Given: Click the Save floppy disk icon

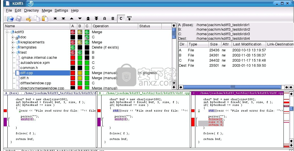Looking at the screenshot, I should [x=18, y=18].
